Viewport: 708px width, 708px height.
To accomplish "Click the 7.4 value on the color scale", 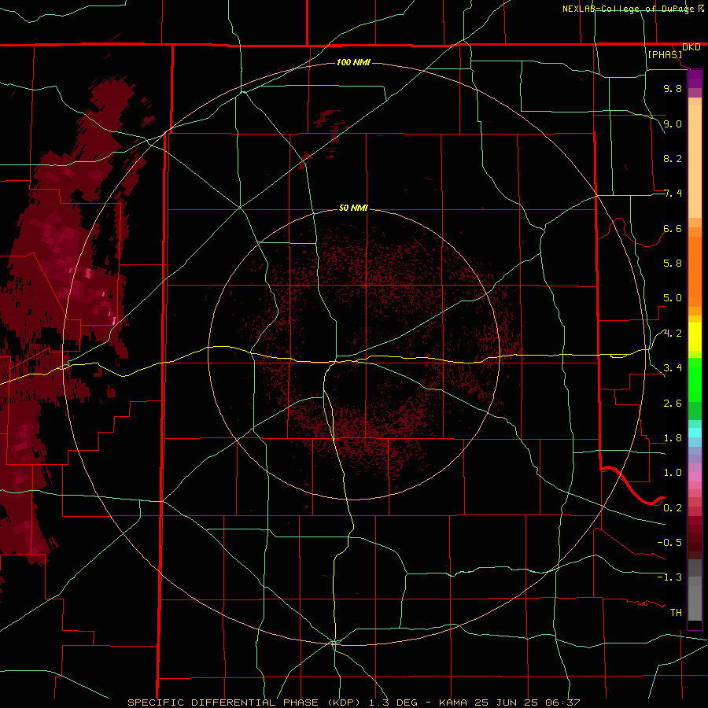I will click(x=673, y=194).
